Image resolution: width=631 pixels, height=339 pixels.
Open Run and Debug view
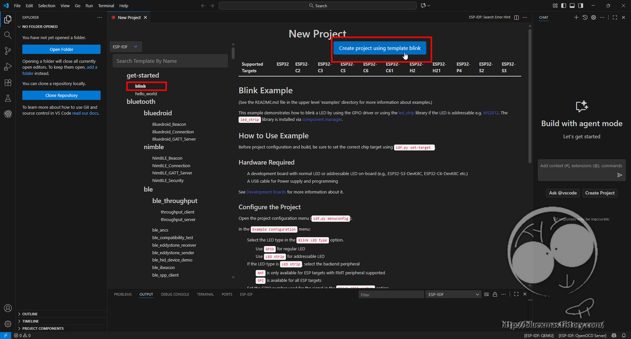7,67
